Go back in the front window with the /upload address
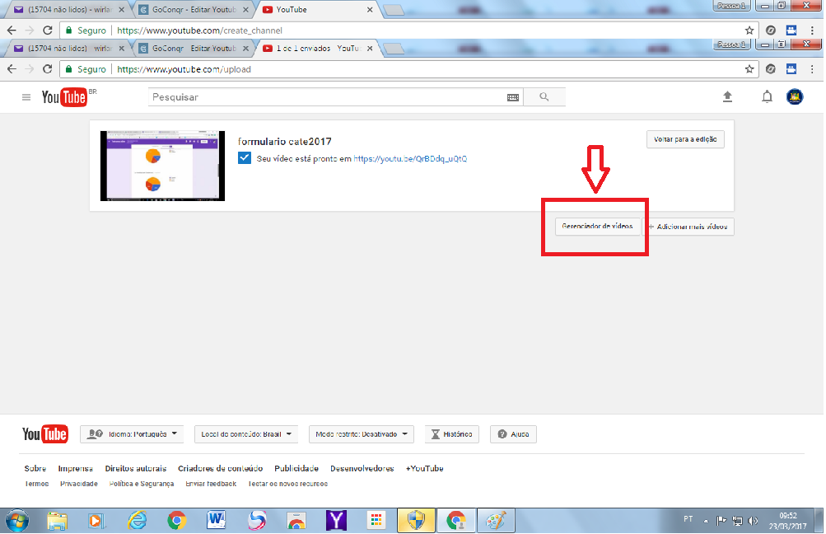Screen dimensions: 826x534 click(x=12, y=69)
